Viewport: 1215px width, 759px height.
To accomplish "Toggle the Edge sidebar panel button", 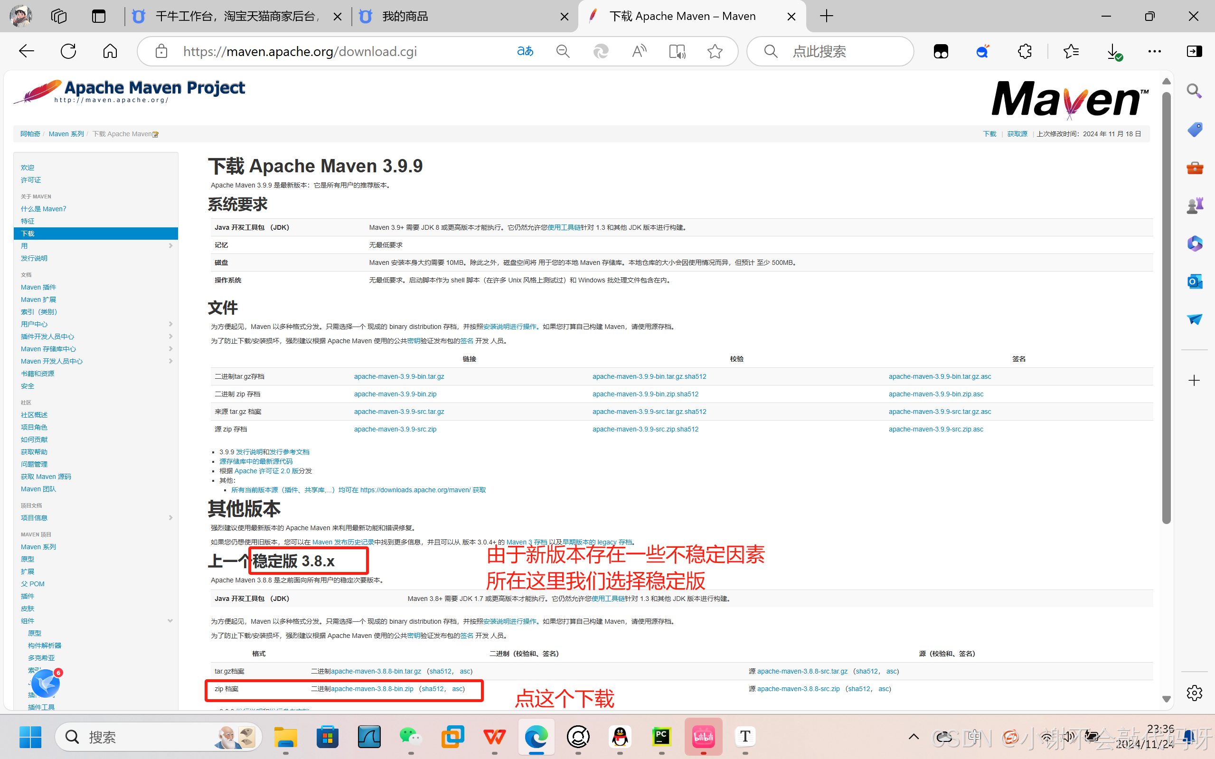I will point(1195,51).
